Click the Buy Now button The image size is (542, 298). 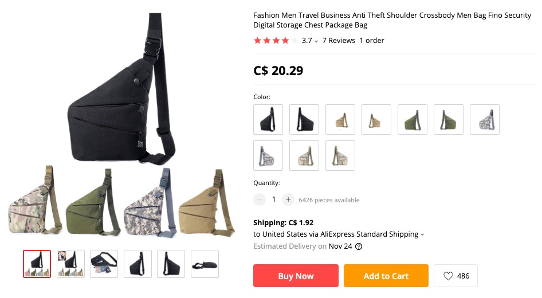(296, 276)
